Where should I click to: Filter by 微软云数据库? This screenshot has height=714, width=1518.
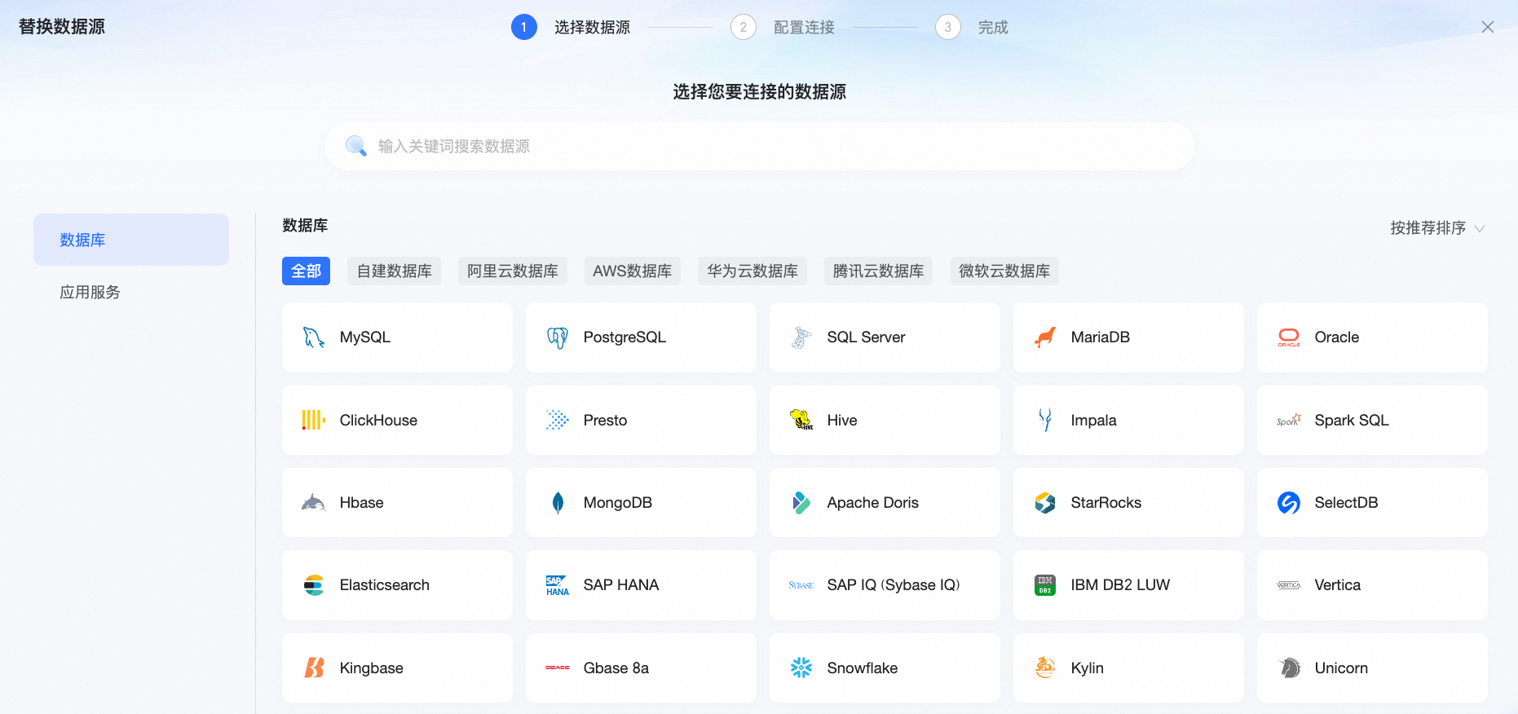pyautogui.click(x=1004, y=271)
